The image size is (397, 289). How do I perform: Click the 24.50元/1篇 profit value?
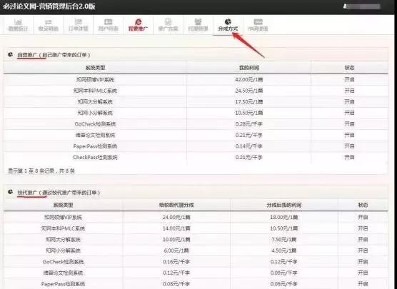249,91
